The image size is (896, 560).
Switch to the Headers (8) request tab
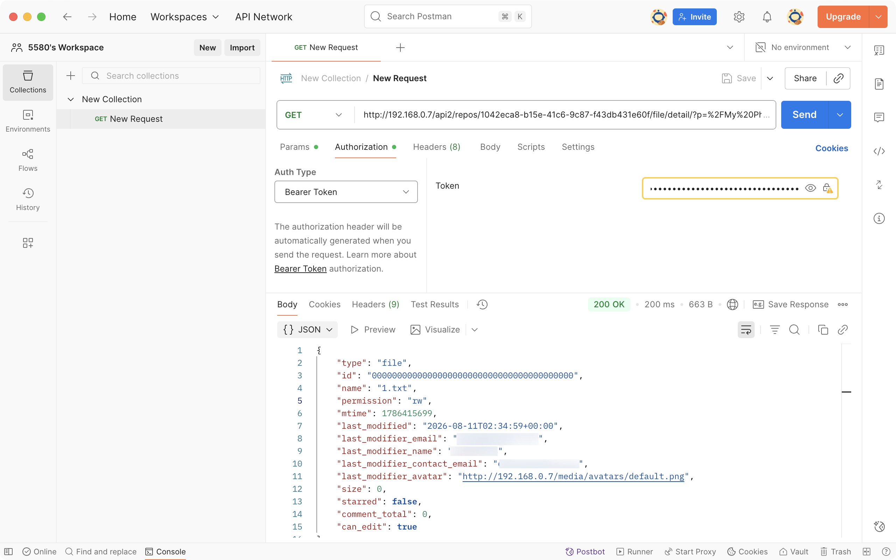tap(436, 147)
